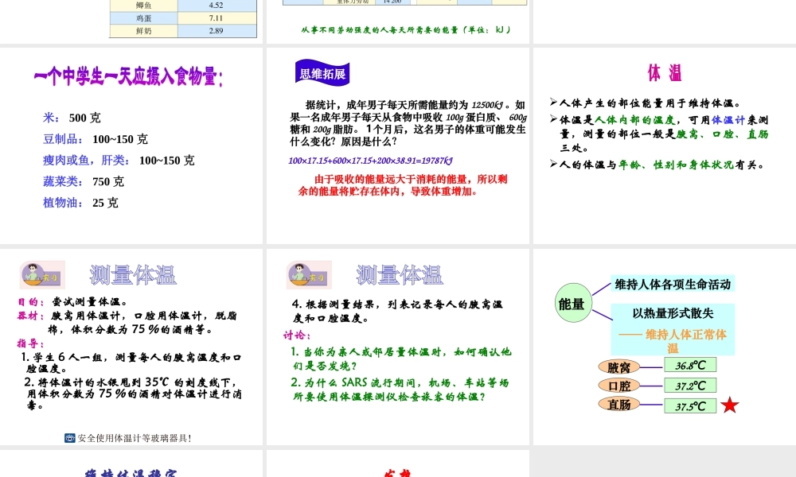796x477 pixels.
Task: Click the 瘦肉或鱼，肝类 line
Action: 119,160
